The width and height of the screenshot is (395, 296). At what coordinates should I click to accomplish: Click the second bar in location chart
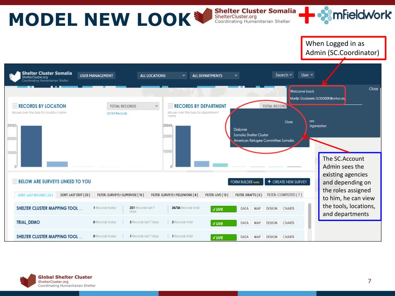coord(57,164)
